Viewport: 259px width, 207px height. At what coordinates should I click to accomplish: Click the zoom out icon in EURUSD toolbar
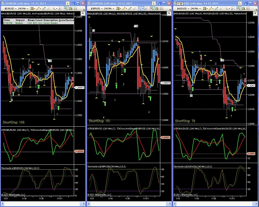(x=48, y=8)
